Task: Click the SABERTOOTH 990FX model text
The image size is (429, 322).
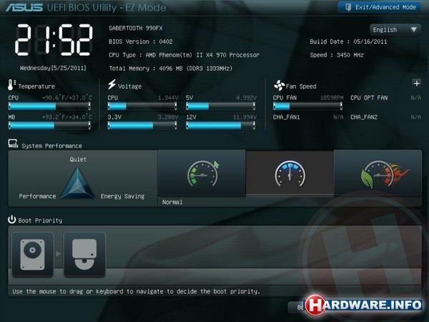Action: (136, 28)
